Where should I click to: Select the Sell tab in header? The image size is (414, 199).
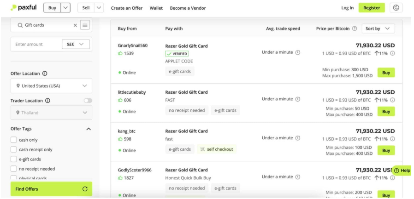[86, 8]
